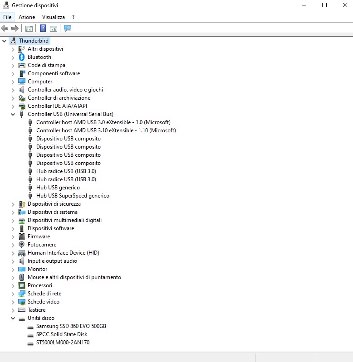353x362 pixels.
Task: Click the show/hide console tree icon
Action: (x=29, y=28)
